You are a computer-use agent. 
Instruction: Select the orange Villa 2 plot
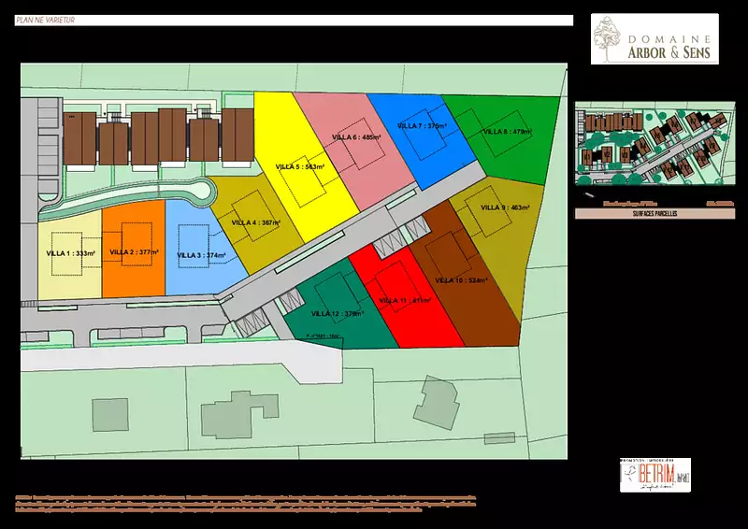click(133, 252)
